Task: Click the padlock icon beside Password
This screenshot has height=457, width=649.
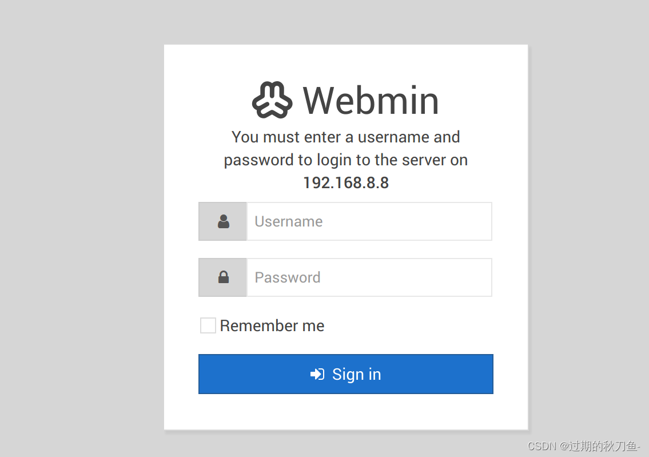Action: tap(224, 277)
